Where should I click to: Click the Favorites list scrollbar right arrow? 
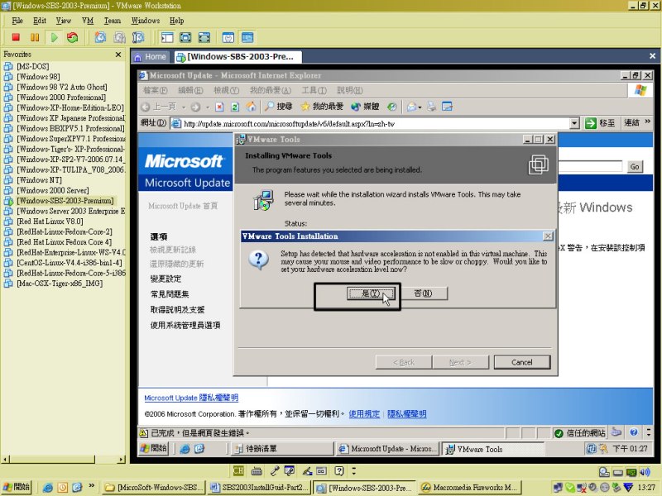(122, 460)
